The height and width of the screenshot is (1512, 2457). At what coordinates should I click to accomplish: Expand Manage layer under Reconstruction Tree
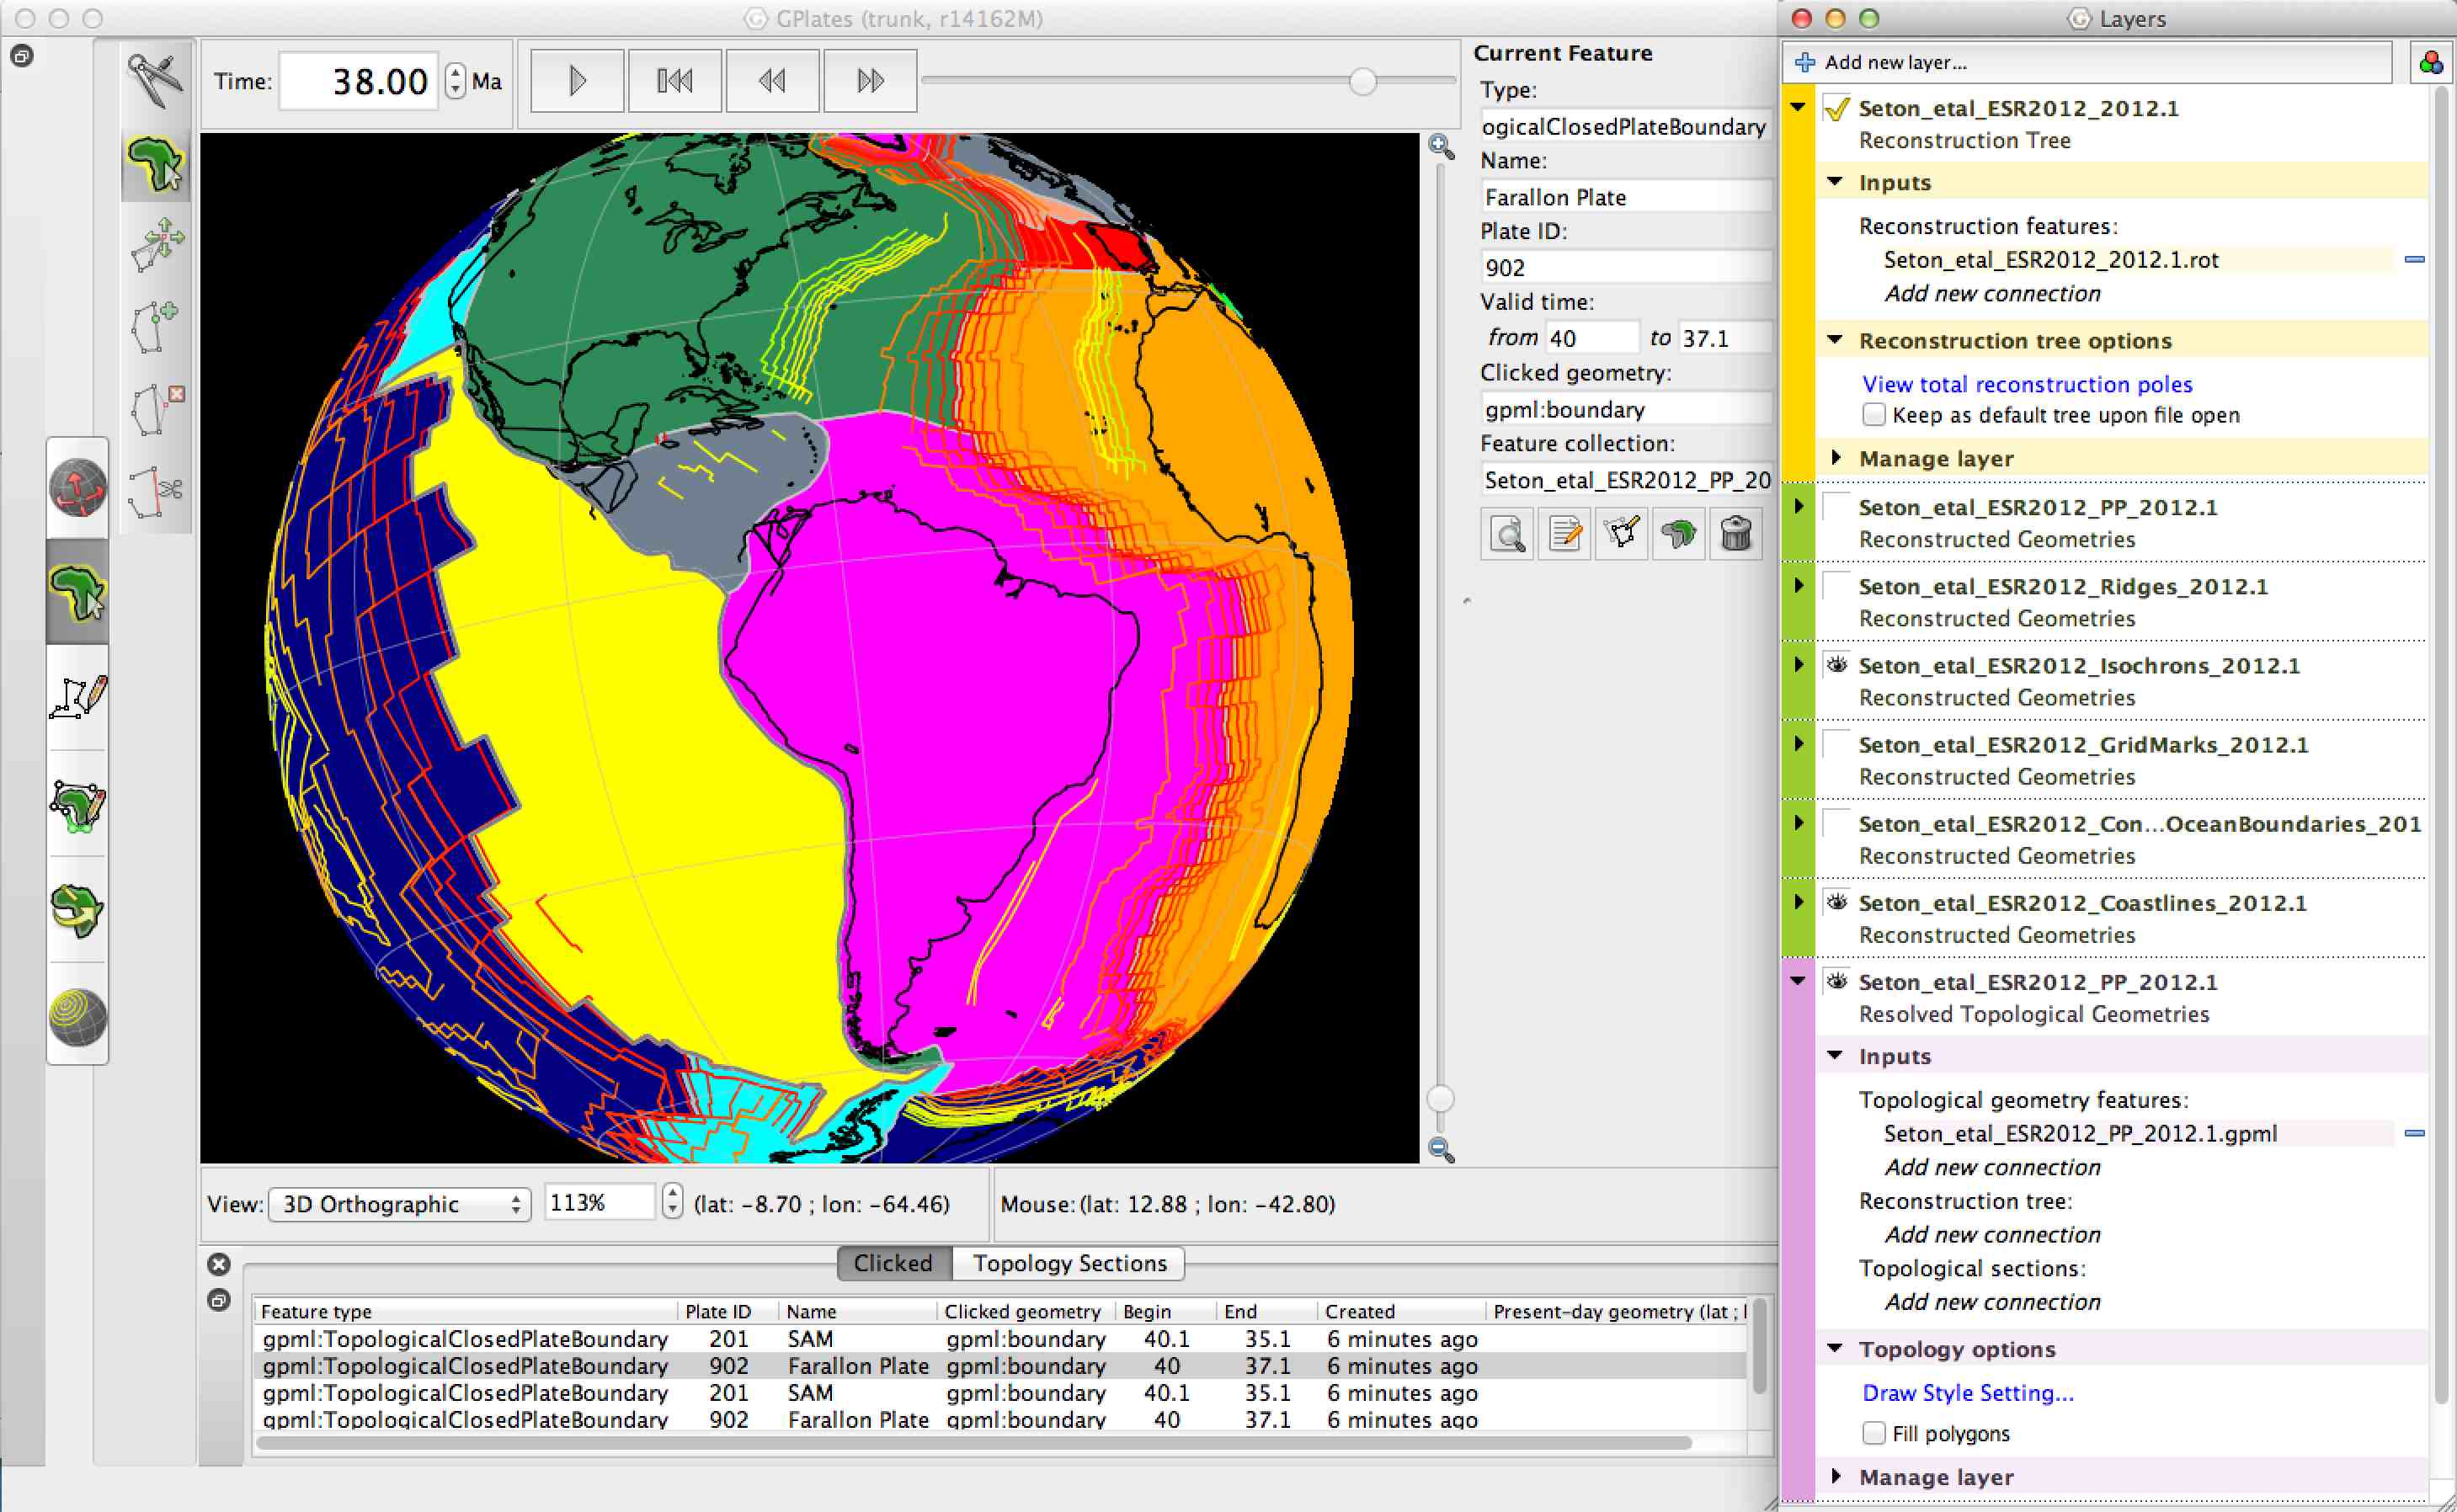(x=1835, y=457)
